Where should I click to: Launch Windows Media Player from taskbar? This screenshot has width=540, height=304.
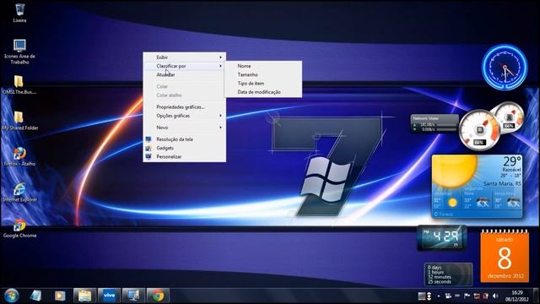pyautogui.click(x=60, y=296)
